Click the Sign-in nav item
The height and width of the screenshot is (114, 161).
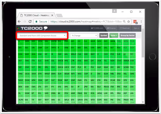[137, 28]
